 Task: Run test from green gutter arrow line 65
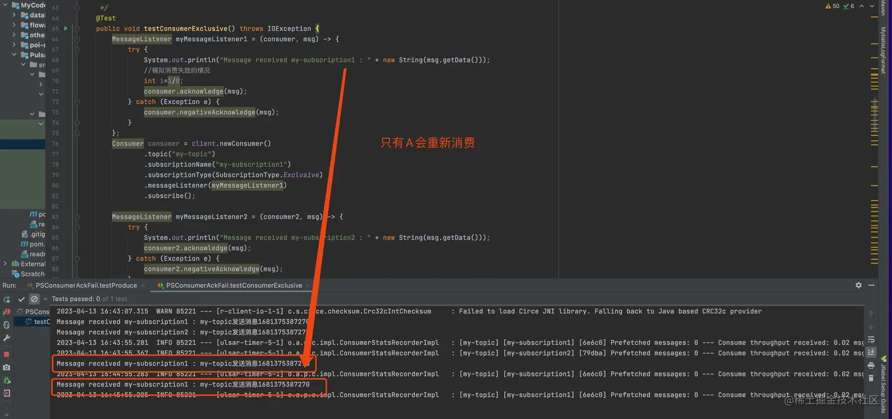65,28
